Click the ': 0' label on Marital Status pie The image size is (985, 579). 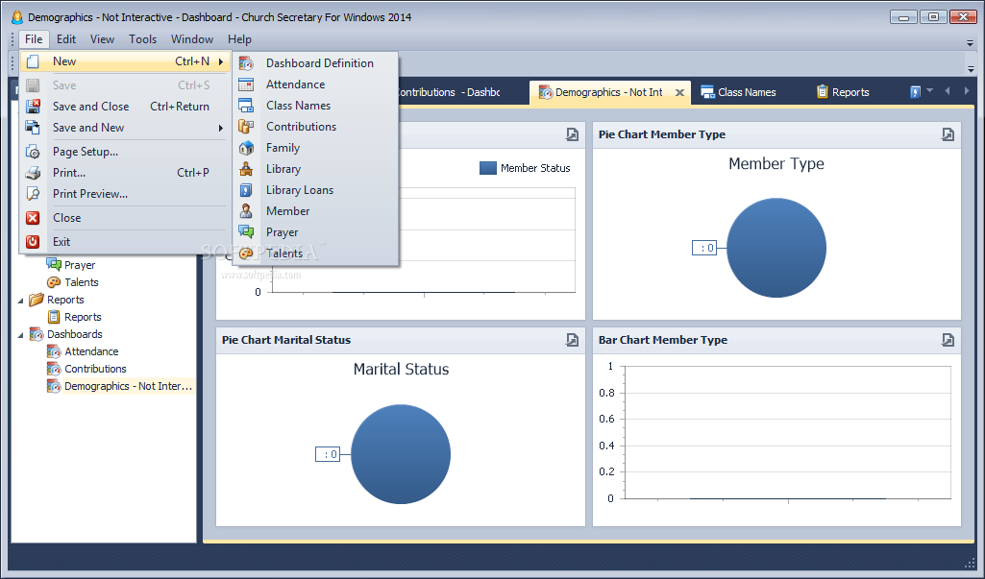pos(328,454)
